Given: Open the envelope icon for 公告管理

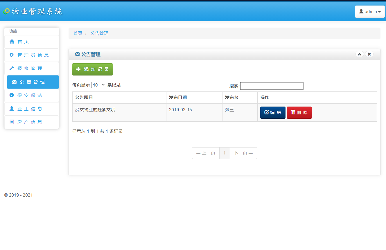Looking at the screenshot, I should click(x=14, y=82).
